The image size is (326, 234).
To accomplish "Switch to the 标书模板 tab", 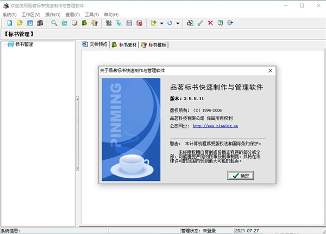I will coord(154,44).
